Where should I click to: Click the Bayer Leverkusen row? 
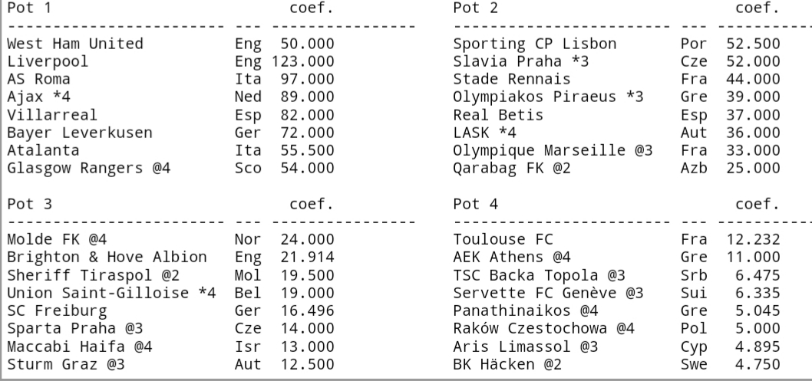tap(79, 133)
